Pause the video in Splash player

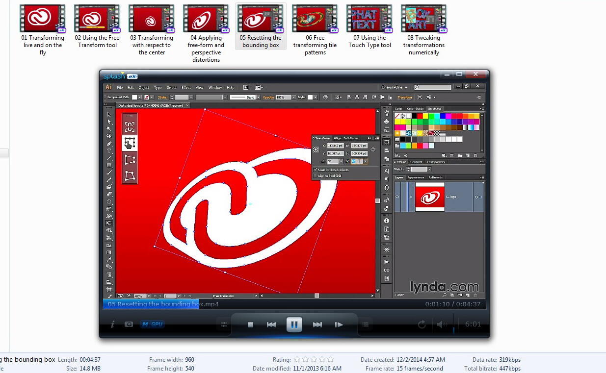point(294,324)
